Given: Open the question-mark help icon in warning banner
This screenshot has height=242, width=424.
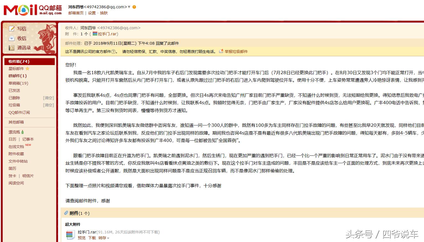Looking at the screenshot, I should (x=113, y=51).
